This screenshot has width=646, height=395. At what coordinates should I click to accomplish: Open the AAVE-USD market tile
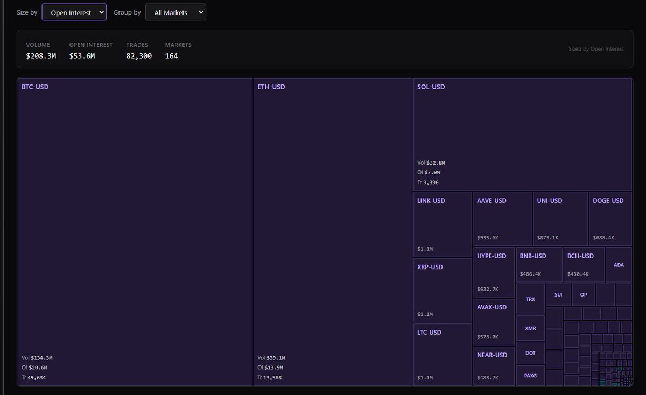[503, 219]
